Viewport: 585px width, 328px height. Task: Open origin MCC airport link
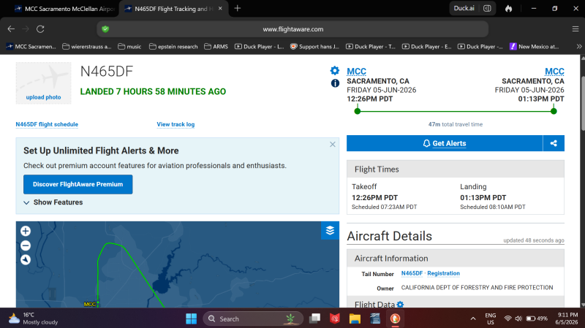tap(356, 72)
